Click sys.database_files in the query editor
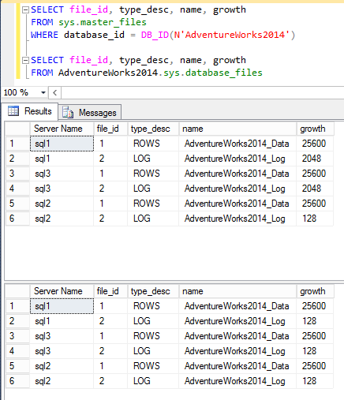The width and height of the screenshot is (344, 400). pos(213,73)
